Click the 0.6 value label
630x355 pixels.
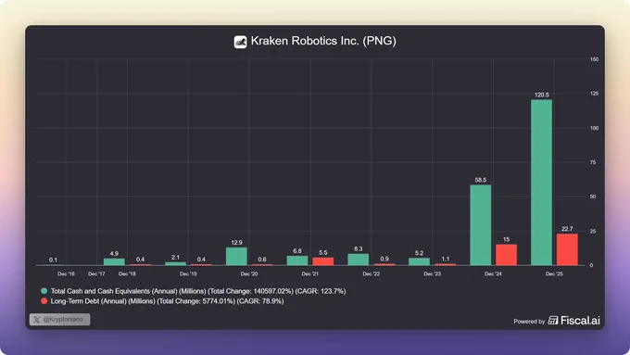(x=262, y=260)
